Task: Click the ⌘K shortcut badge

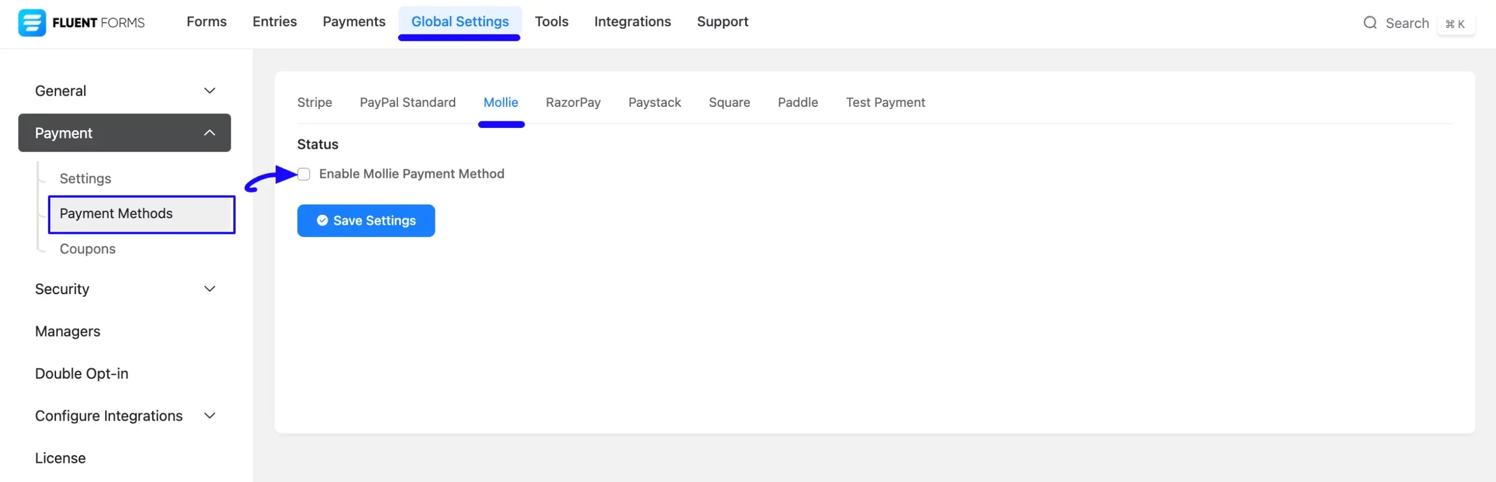Action: [1455, 24]
